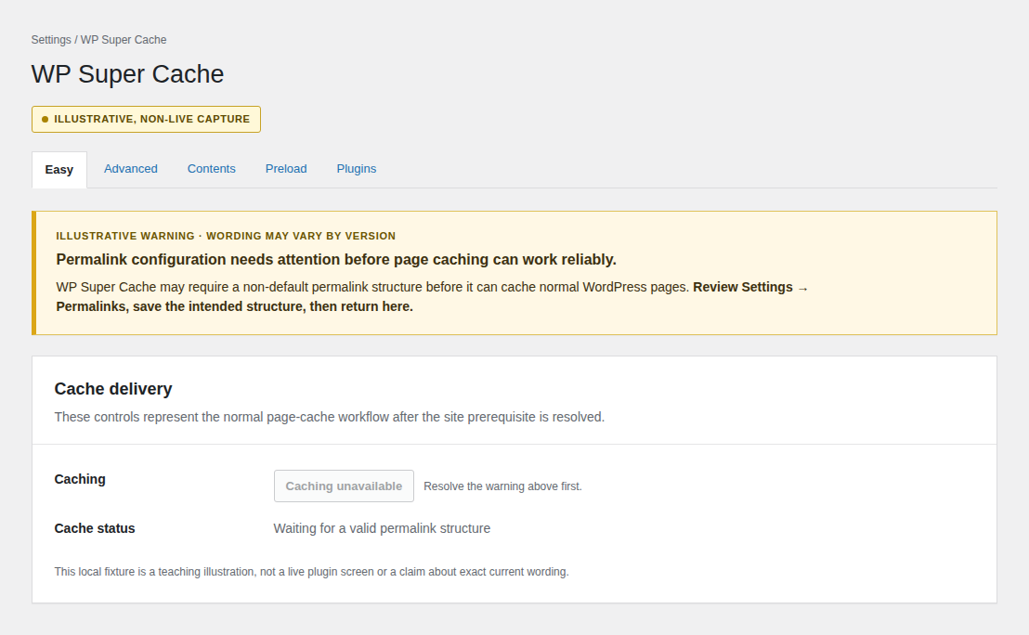The width and height of the screenshot is (1029, 635).
Task: Click the Cache delivery description sentence
Action: pos(330,417)
